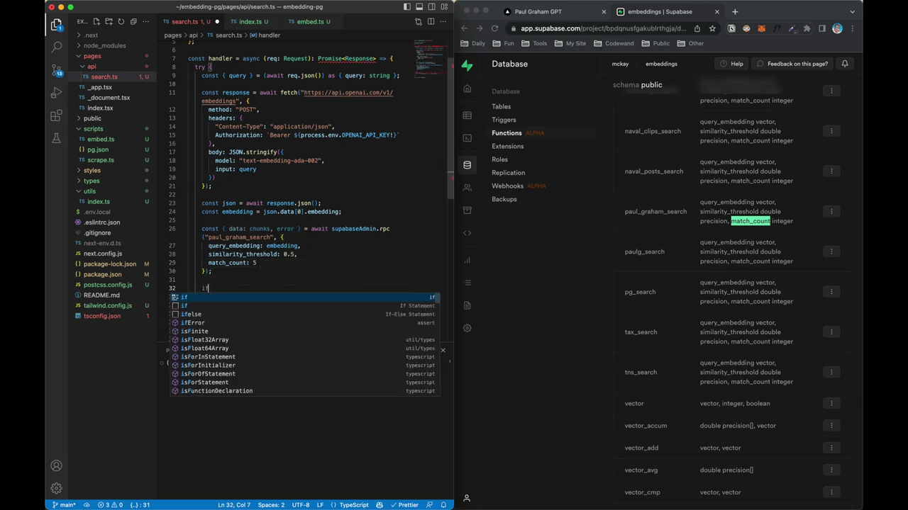Create a new file in Explorer

[x=96, y=22]
